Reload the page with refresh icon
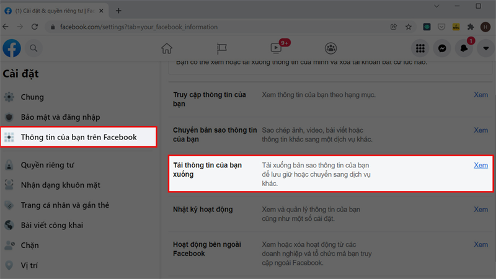This screenshot has height=279, width=496. point(35,27)
